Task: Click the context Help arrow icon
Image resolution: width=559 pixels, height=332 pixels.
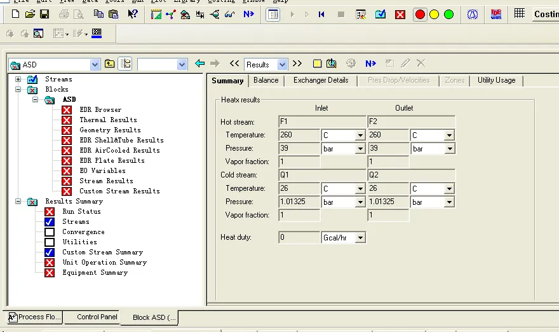Action: 133,14
